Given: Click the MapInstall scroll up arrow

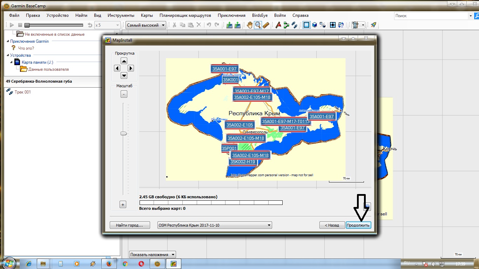Looking at the screenshot, I should point(124,61).
